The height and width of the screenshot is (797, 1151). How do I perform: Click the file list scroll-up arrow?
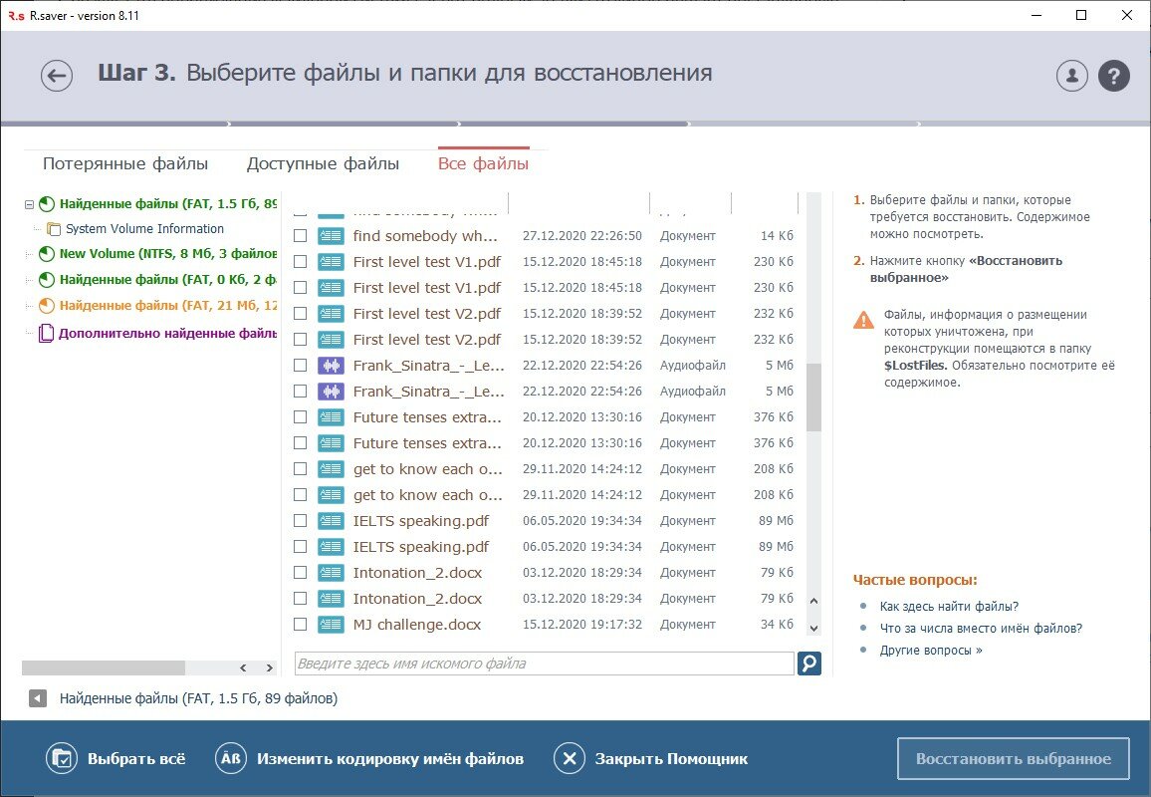[x=813, y=601]
